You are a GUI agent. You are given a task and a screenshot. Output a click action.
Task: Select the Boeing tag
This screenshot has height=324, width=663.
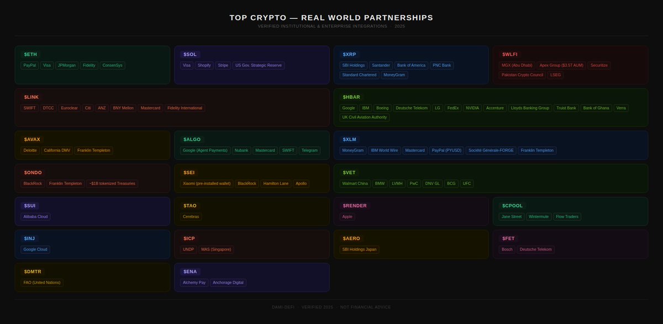point(382,108)
